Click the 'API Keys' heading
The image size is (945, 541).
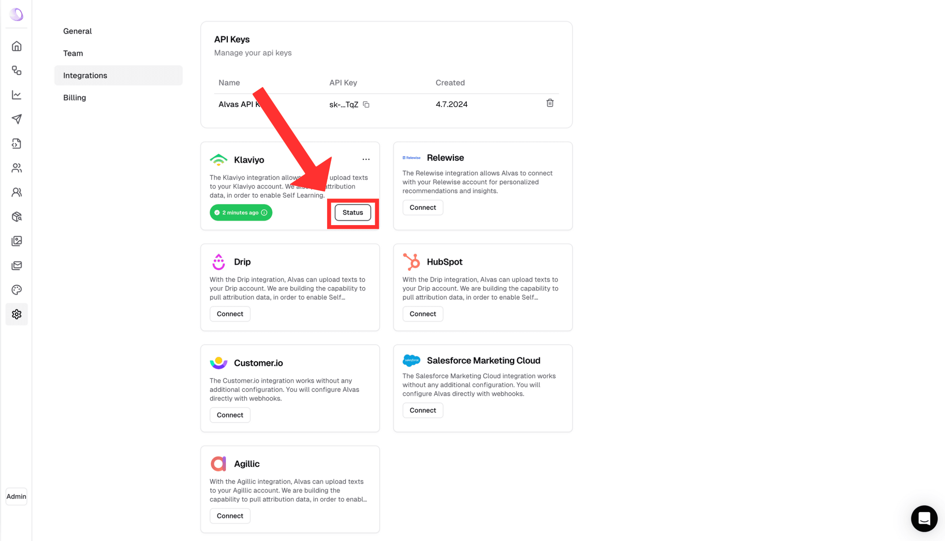click(x=232, y=39)
